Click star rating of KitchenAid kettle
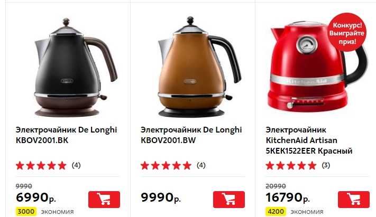376x217 pixels. pyautogui.click(x=291, y=165)
